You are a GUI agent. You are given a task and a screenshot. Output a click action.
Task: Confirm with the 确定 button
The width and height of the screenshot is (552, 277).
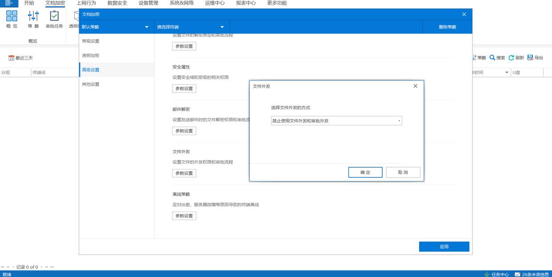pyautogui.click(x=365, y=173)
